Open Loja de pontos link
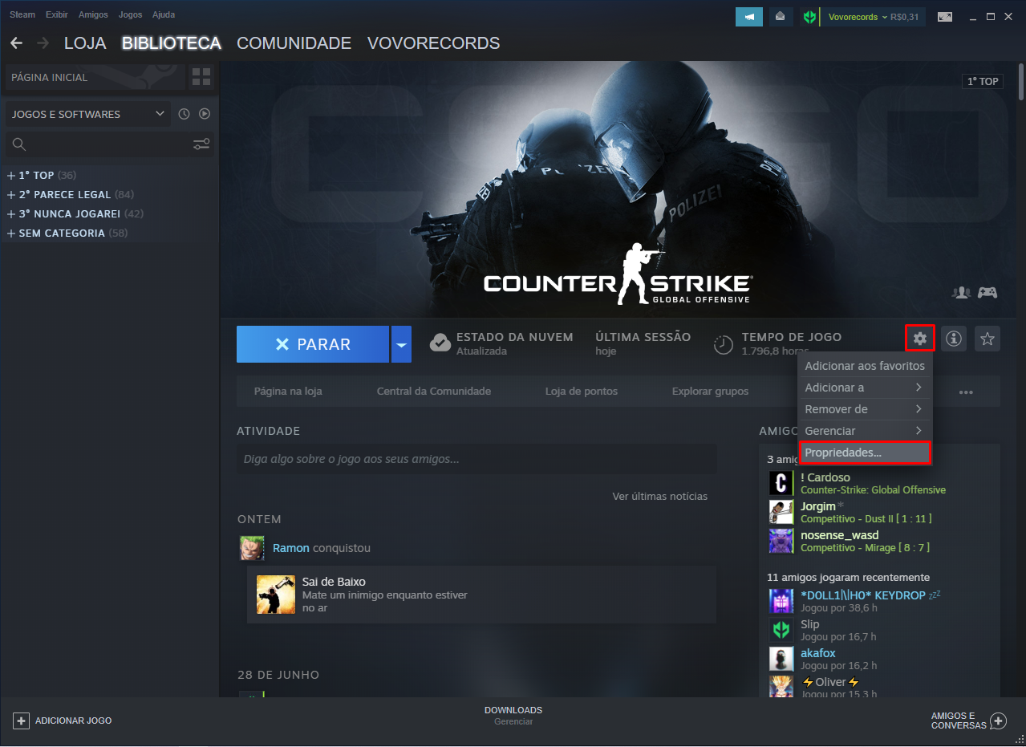 [x=582, y=392]
